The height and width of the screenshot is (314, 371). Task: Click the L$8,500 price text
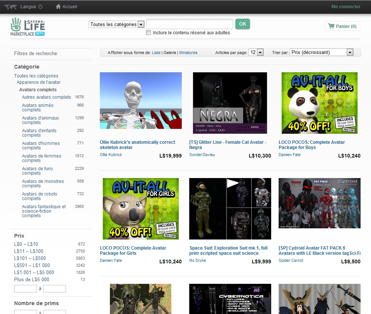(x=351, y=261)
